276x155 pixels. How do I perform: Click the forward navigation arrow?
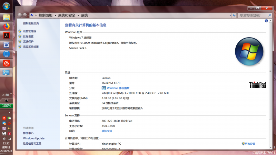[24, 15]
